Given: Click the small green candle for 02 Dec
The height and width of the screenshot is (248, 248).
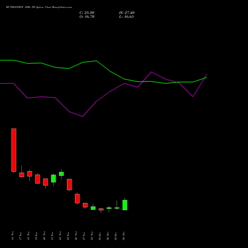Looking at the screenshot, I should coord(109,208).
